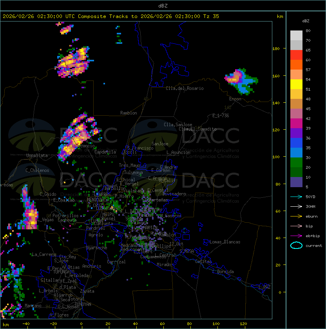Click the 'Lomas_Blancas' map label
Viewport: 326px width, 329px height.
(225, 242)
